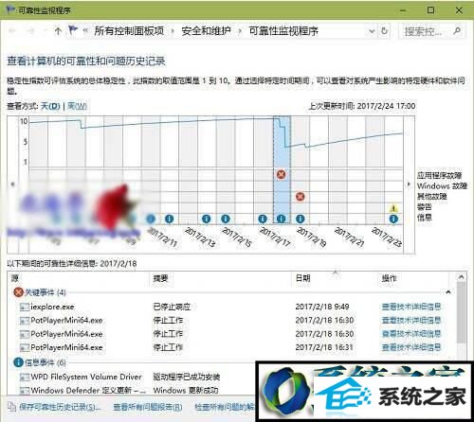Click the search magnifier icon
This screenshot has width=474, height=422.
[x=457, y=31]
